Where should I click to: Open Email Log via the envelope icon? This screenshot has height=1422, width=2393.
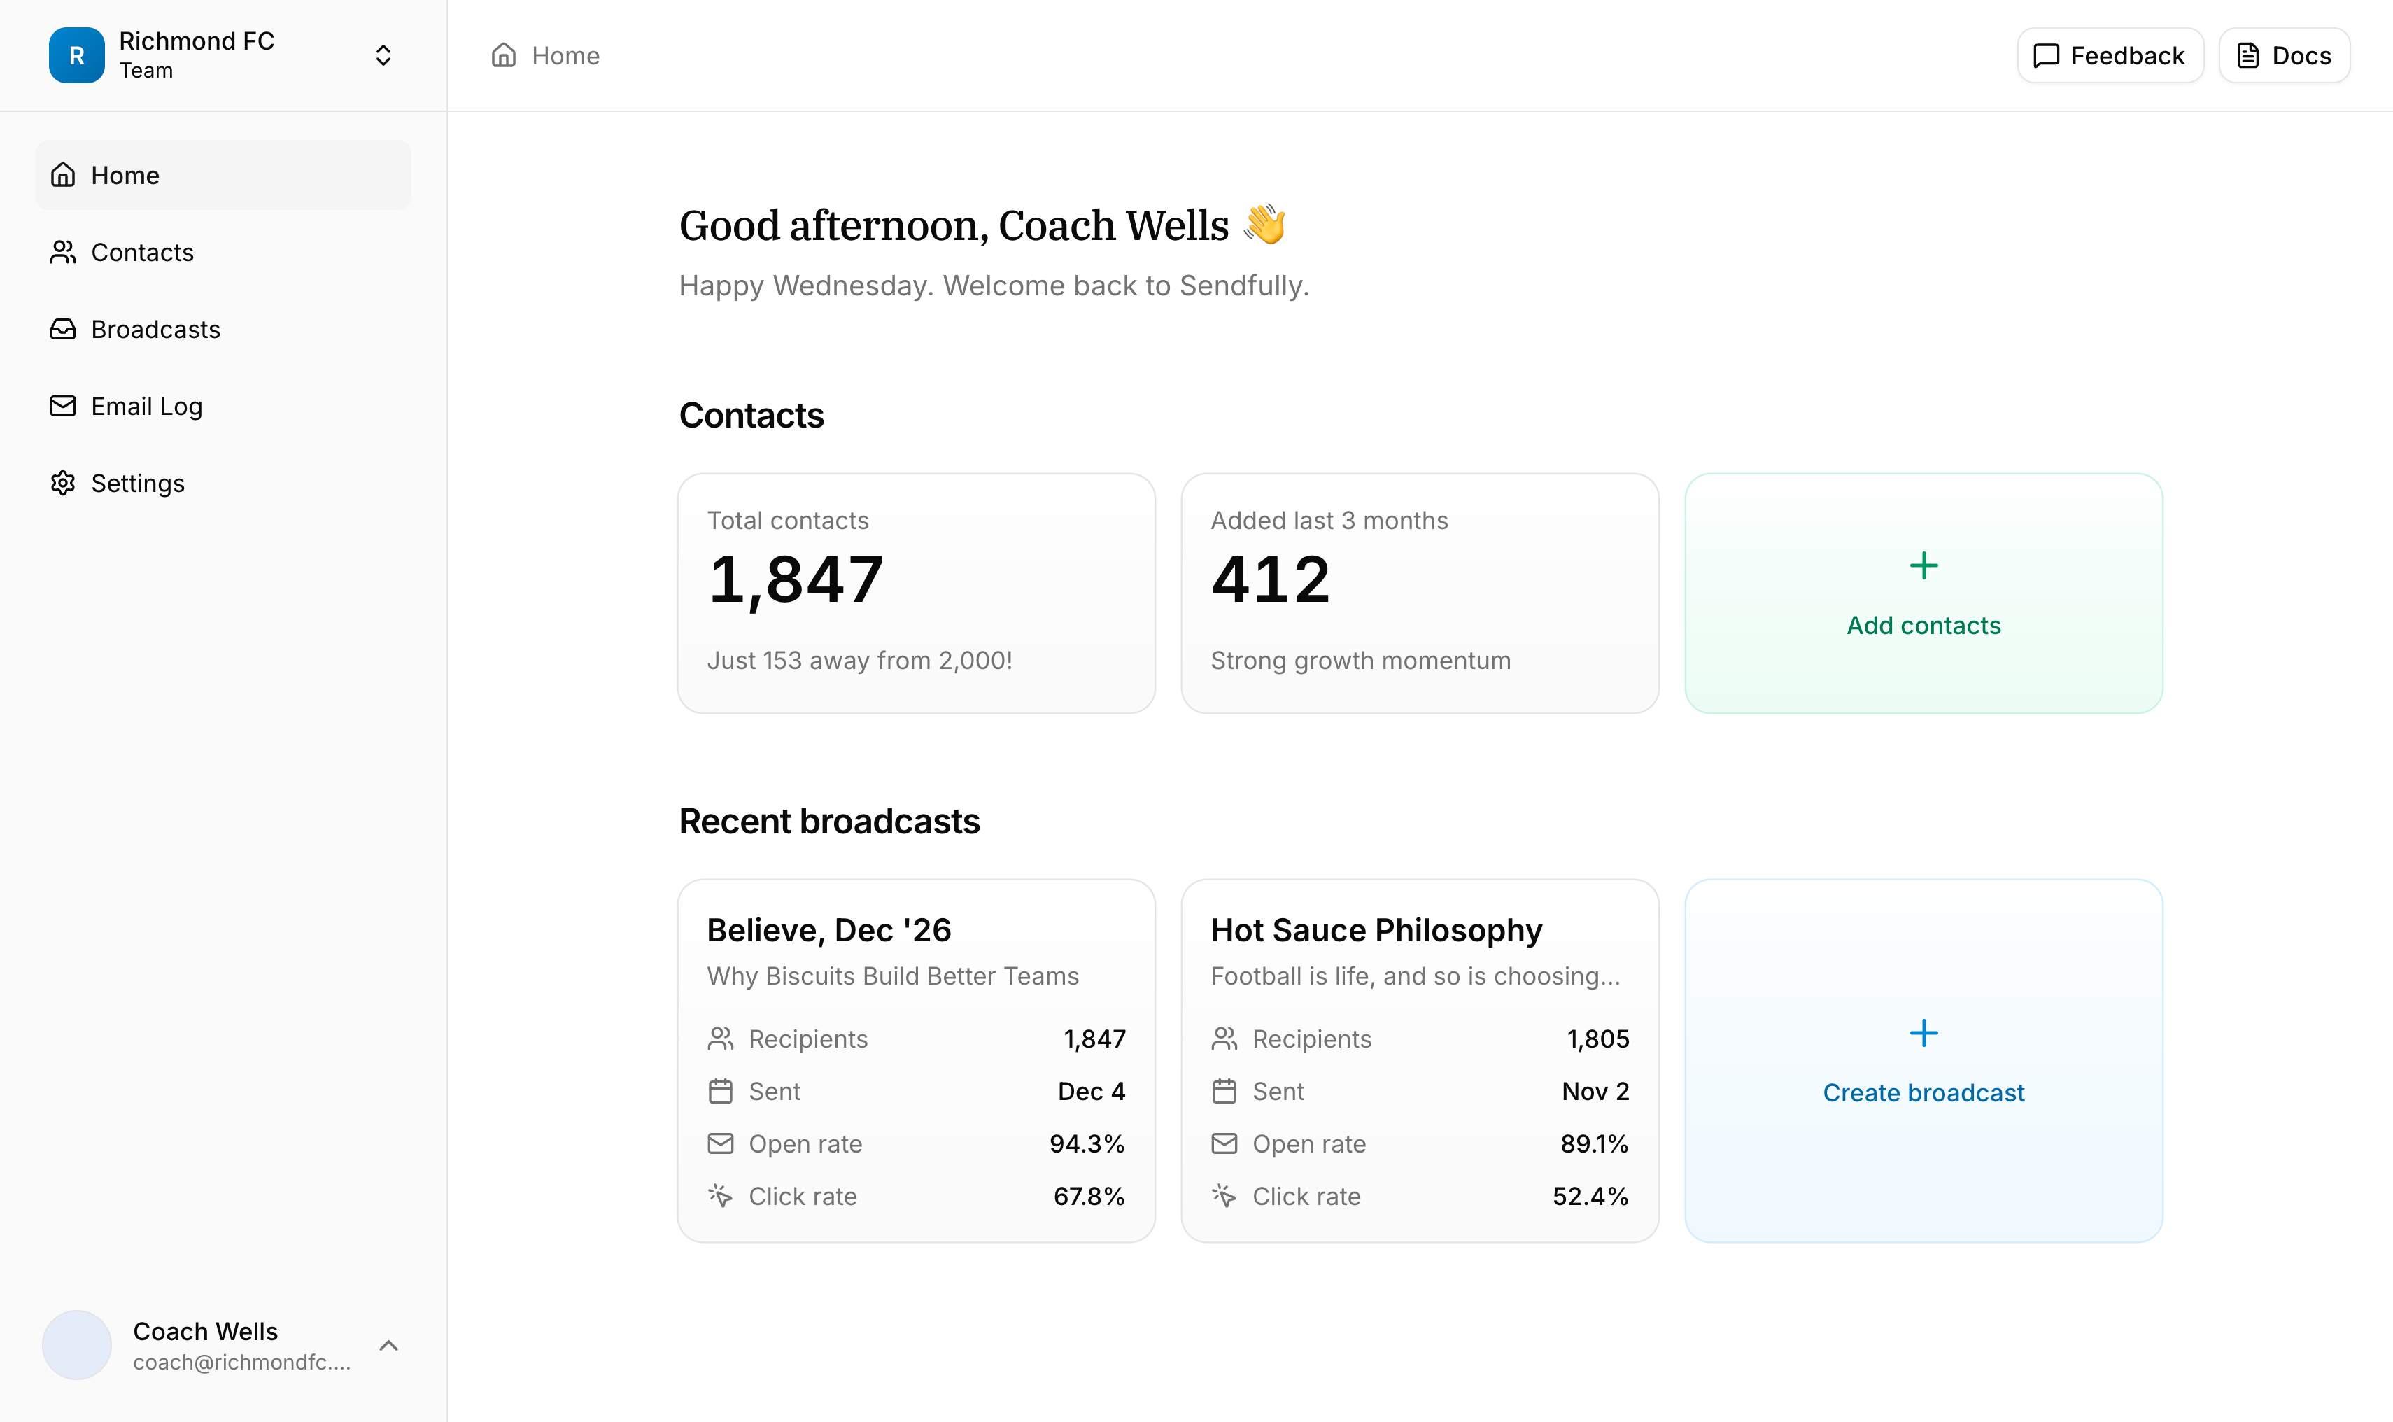tap(63, 405)
